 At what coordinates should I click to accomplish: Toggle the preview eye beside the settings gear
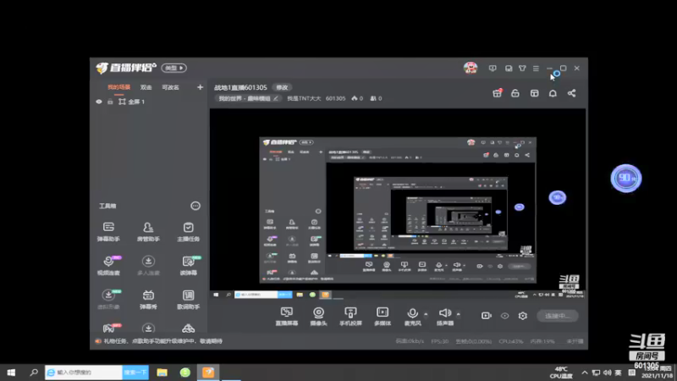tap(504, 316)
